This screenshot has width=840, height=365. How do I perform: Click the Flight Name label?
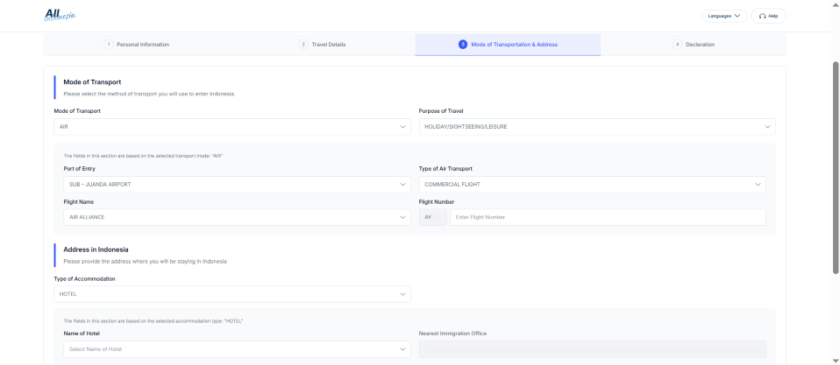tap(78, 202)
